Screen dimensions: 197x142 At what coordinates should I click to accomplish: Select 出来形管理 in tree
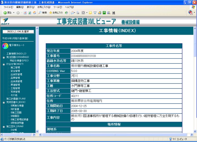pyautogui.click(x=16, y=74)
